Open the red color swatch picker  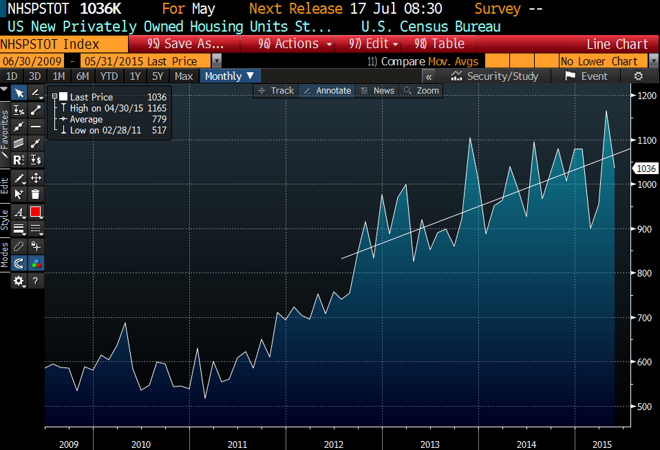point(36,212)
